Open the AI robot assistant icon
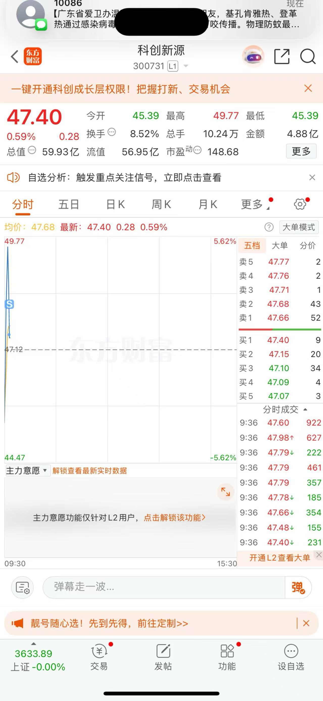Screen dimensions: 323x701 pos(253,57)
